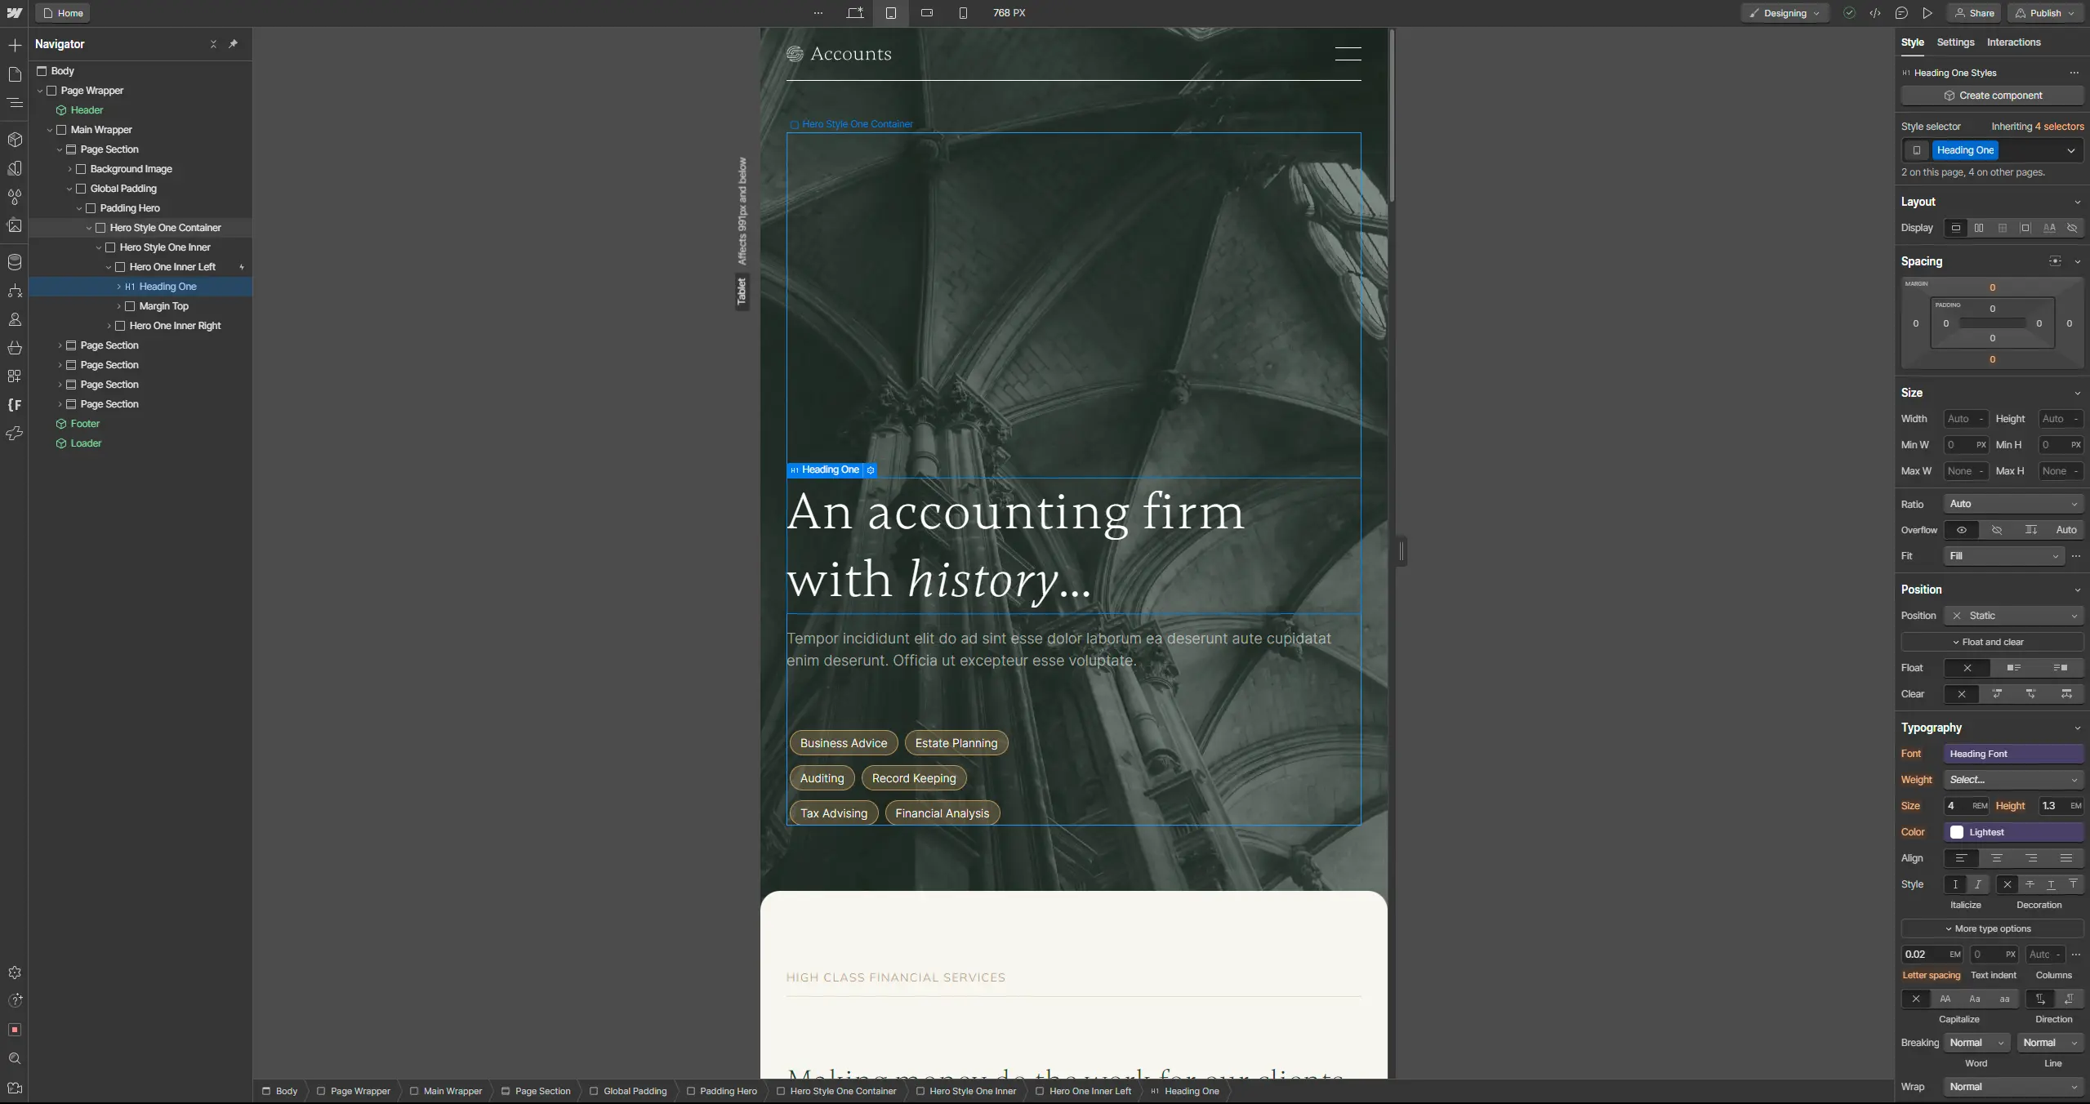Open the Pages panel icon

pyautogui.click(x=15, y=74)
